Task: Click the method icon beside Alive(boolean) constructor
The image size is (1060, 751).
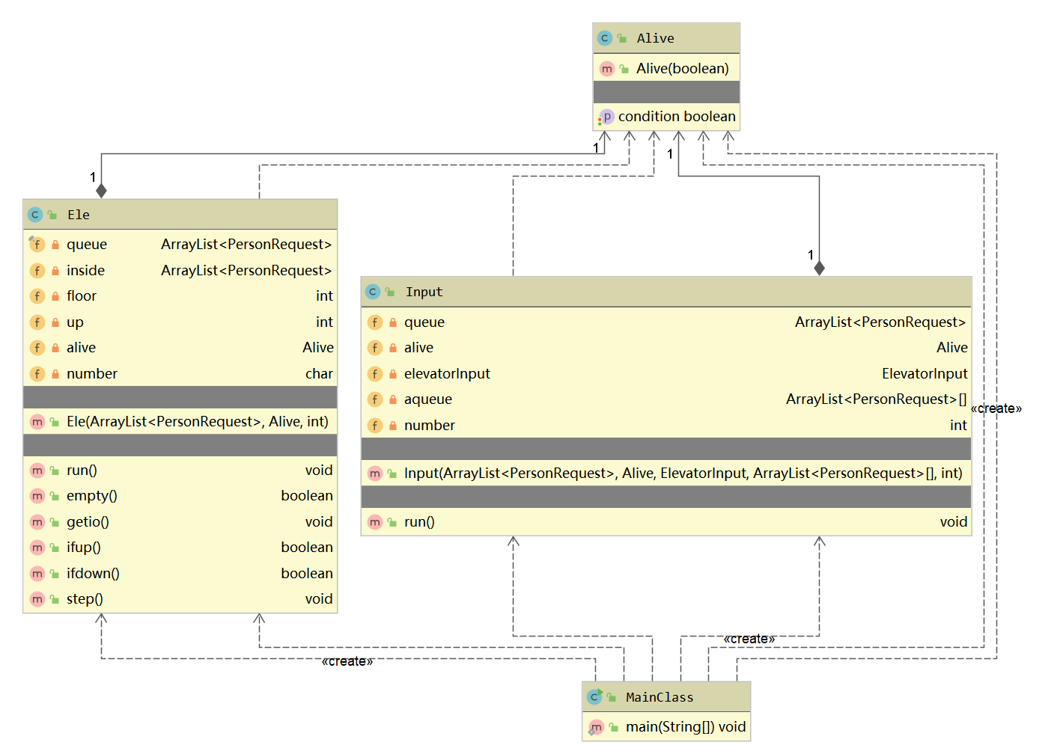Action: tap(607, 69)
